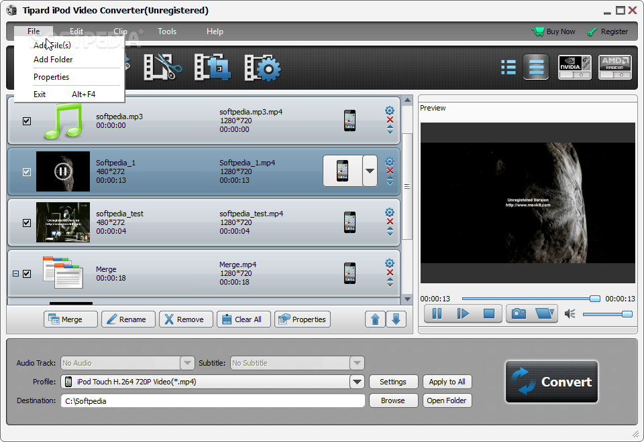Select the iPod Touch H.264 profile combo box
The height and width of the screenshot is (442, 644).
tap(213, 382)
